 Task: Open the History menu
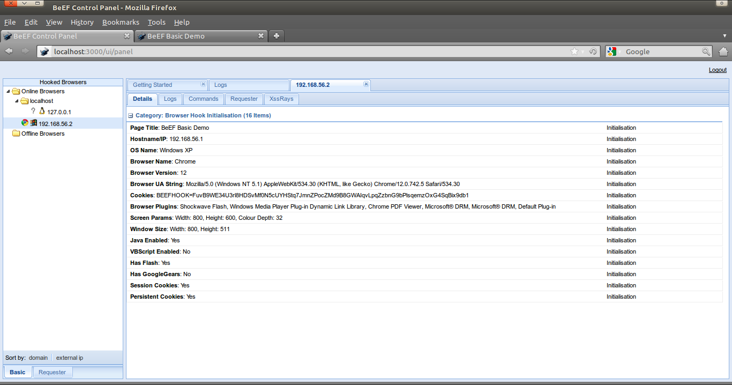(82, 22)
